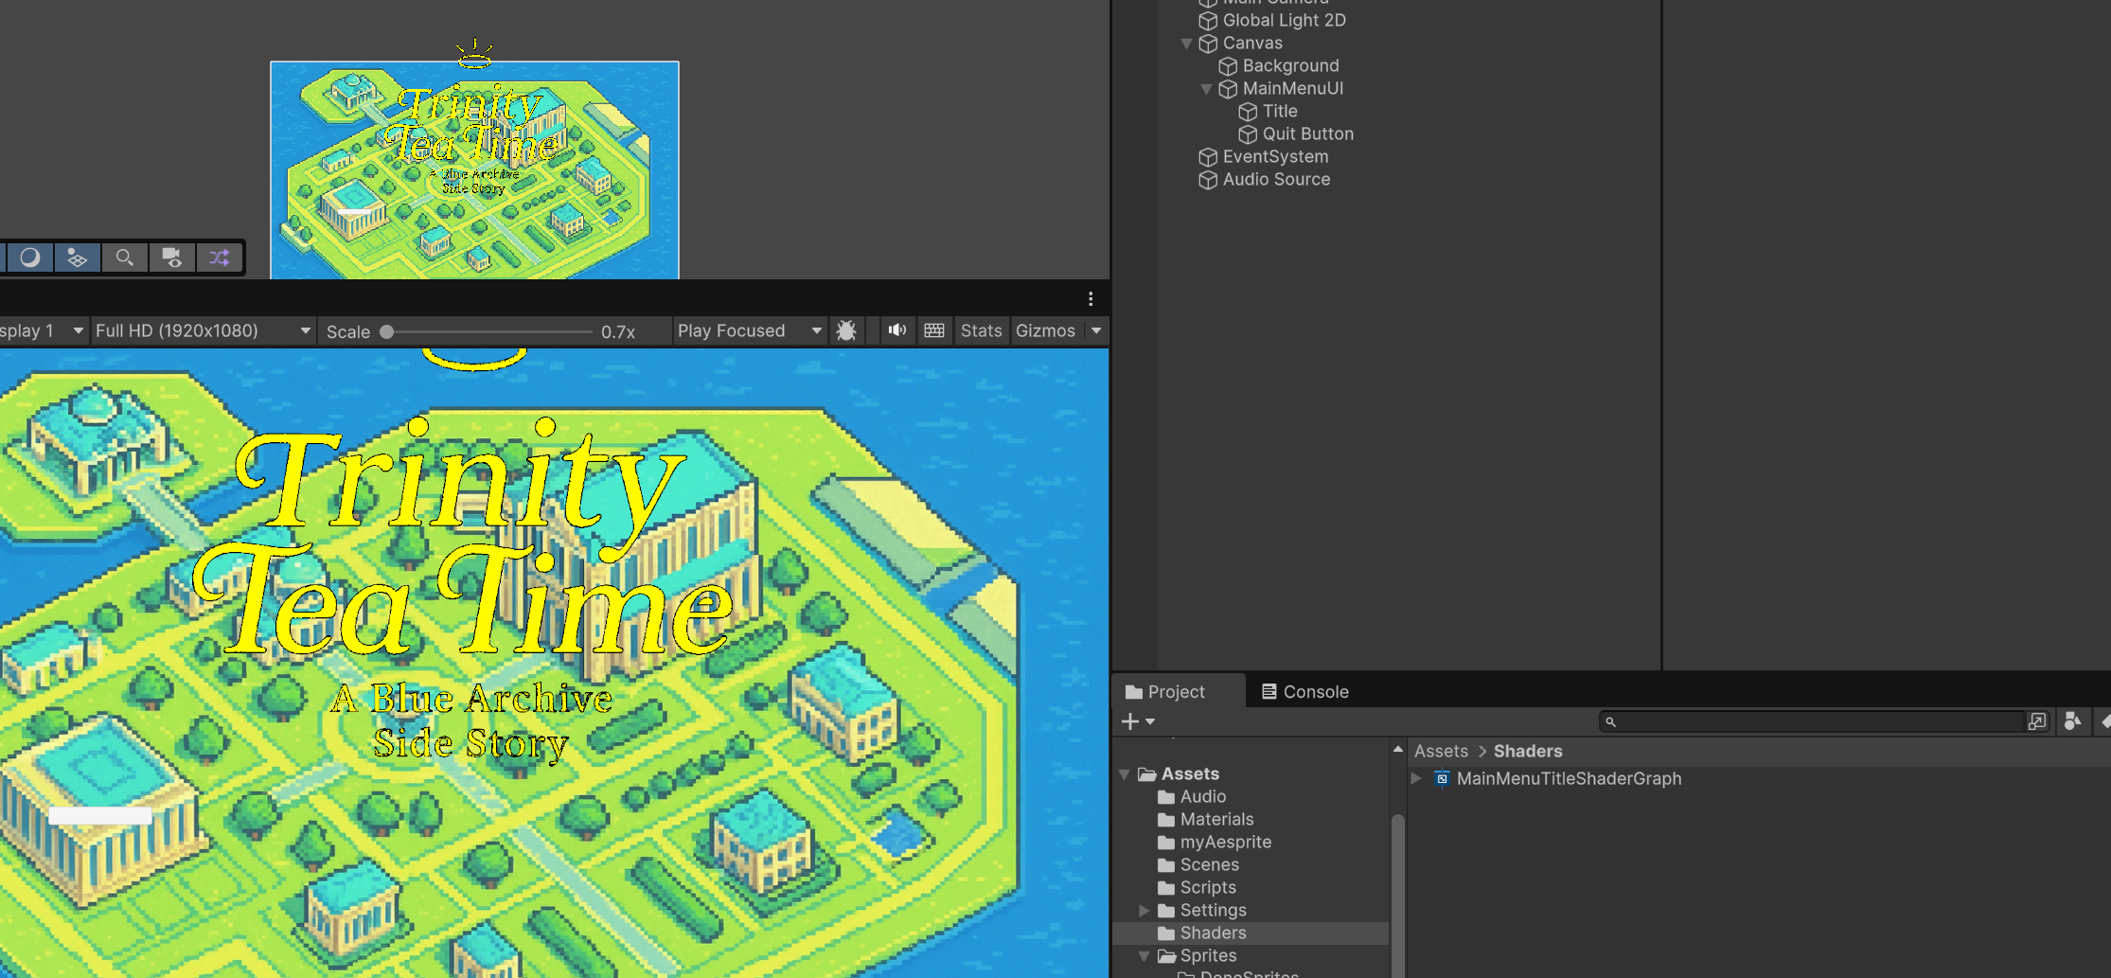This screenshot has width=2111, height=978.
Task: Toggle the Frame Debugger bug icon
Action: (x=846, y=330)
